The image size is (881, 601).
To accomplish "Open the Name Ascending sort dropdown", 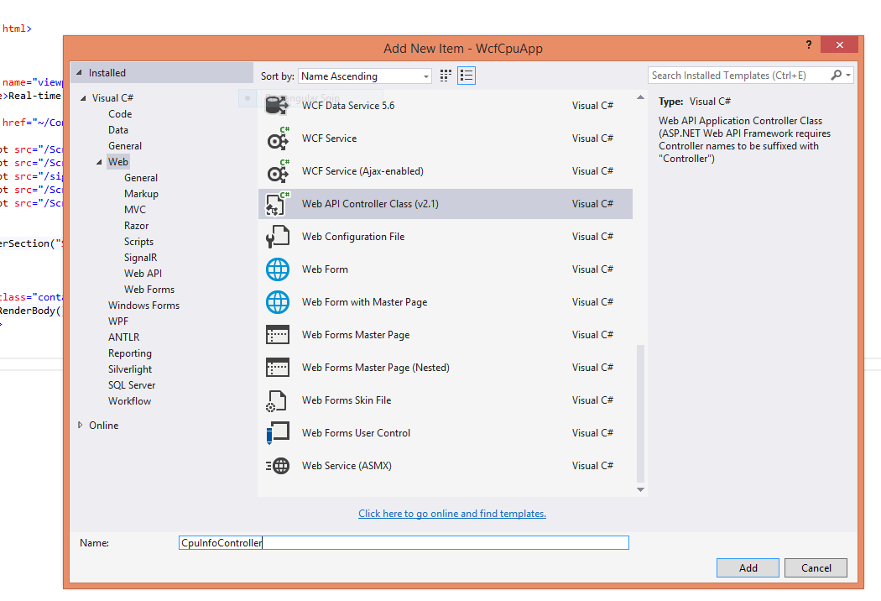I will (x=364, y=76).
